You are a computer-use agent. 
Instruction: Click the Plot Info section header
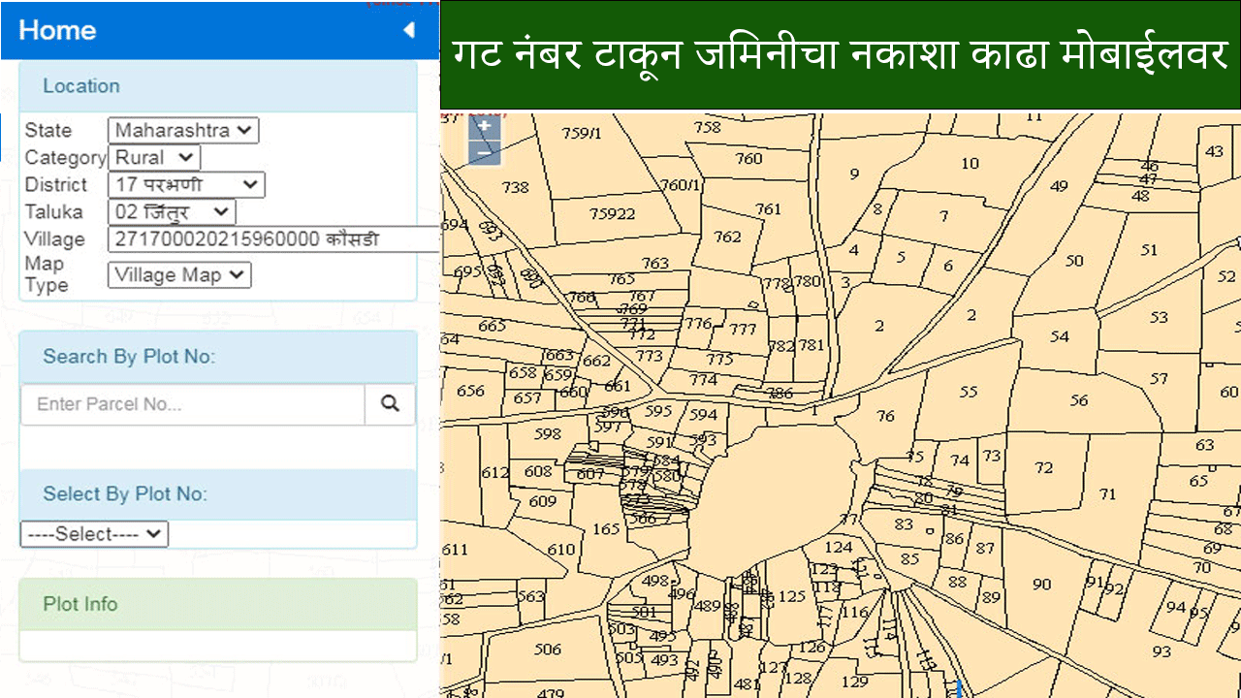pyautogui.click(x=80, y=604)
